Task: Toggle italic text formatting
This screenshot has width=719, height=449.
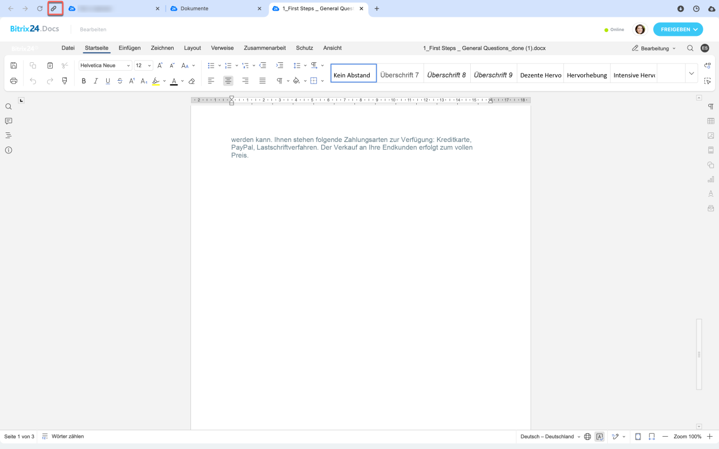Action: [95, 81]
